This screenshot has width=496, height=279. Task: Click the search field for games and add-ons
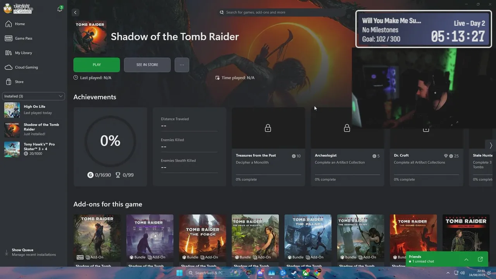click(282, 12)
